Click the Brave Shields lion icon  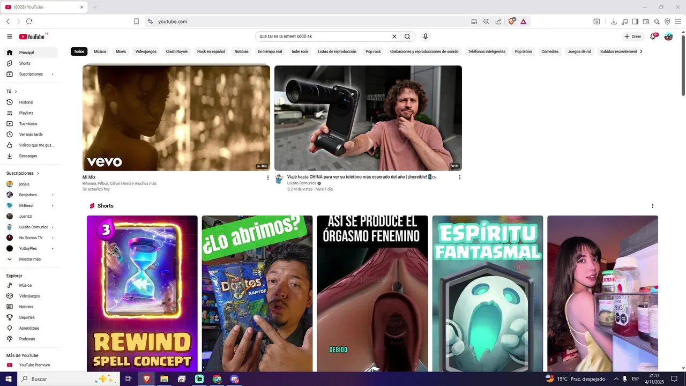[x=511, y=21]
